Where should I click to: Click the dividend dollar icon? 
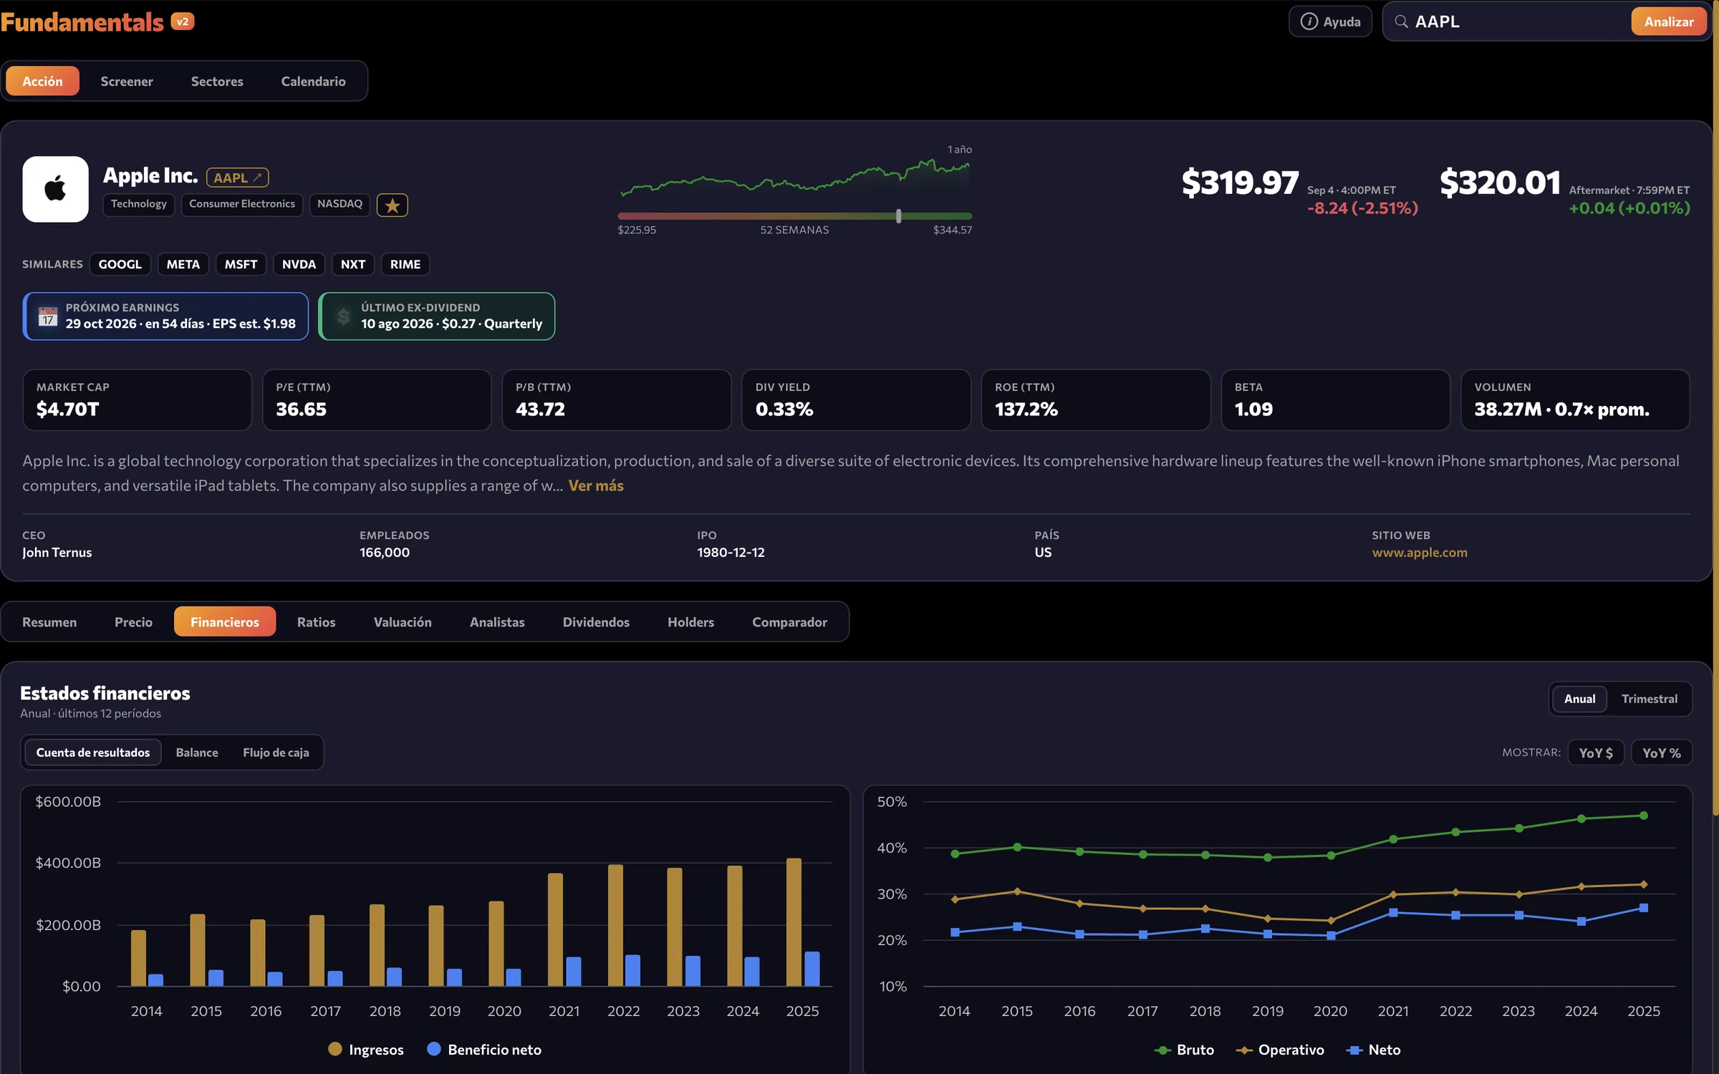344,316
